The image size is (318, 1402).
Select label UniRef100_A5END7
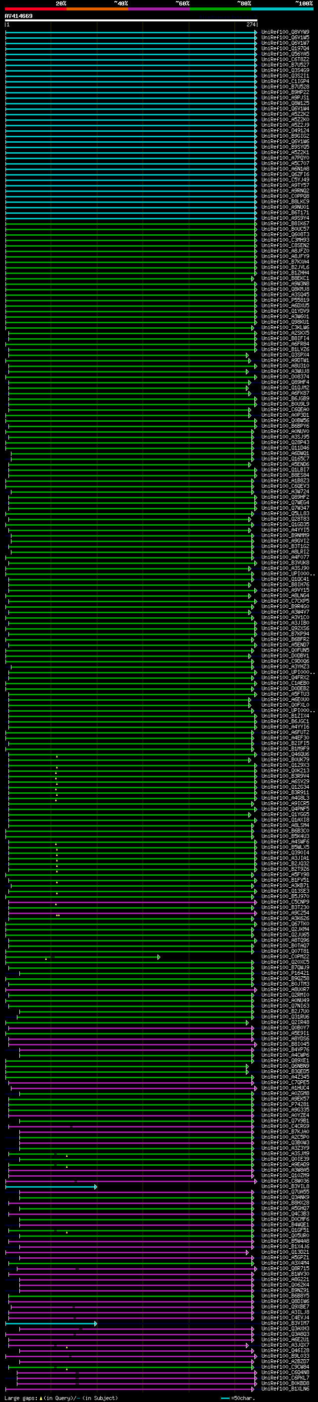(285, 645)
